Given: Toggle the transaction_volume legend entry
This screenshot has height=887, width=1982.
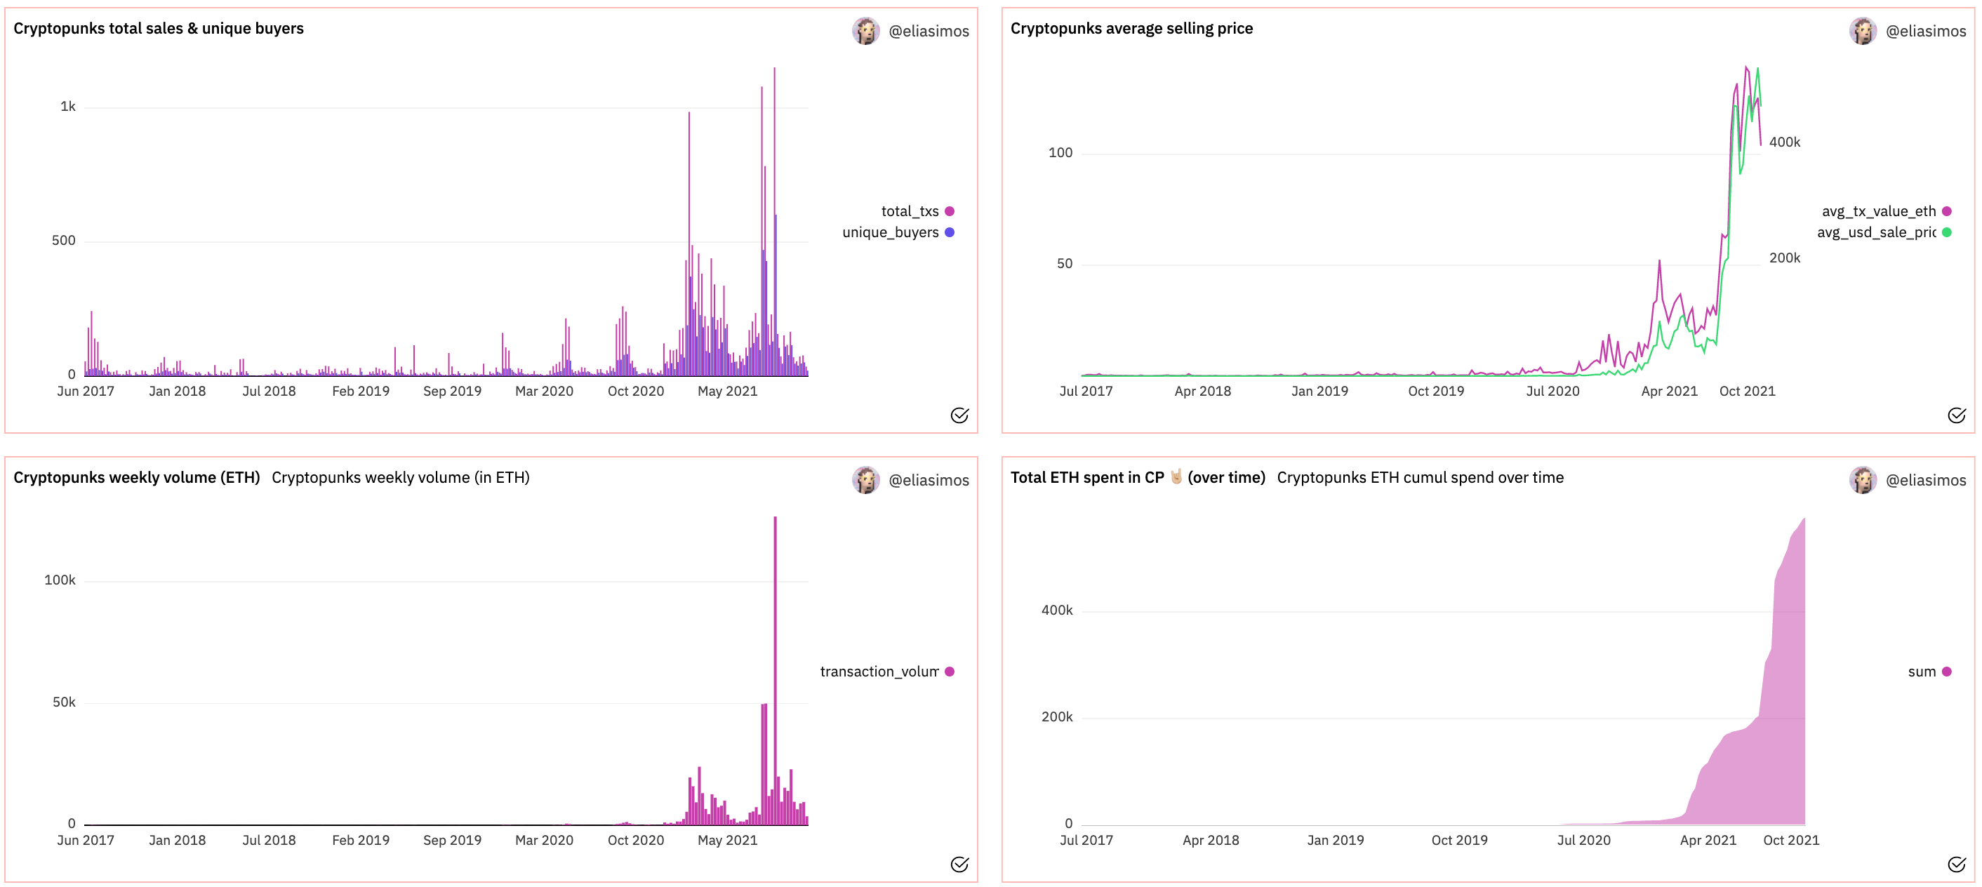Looking at the screenshot, I should [x=879, y=672].
